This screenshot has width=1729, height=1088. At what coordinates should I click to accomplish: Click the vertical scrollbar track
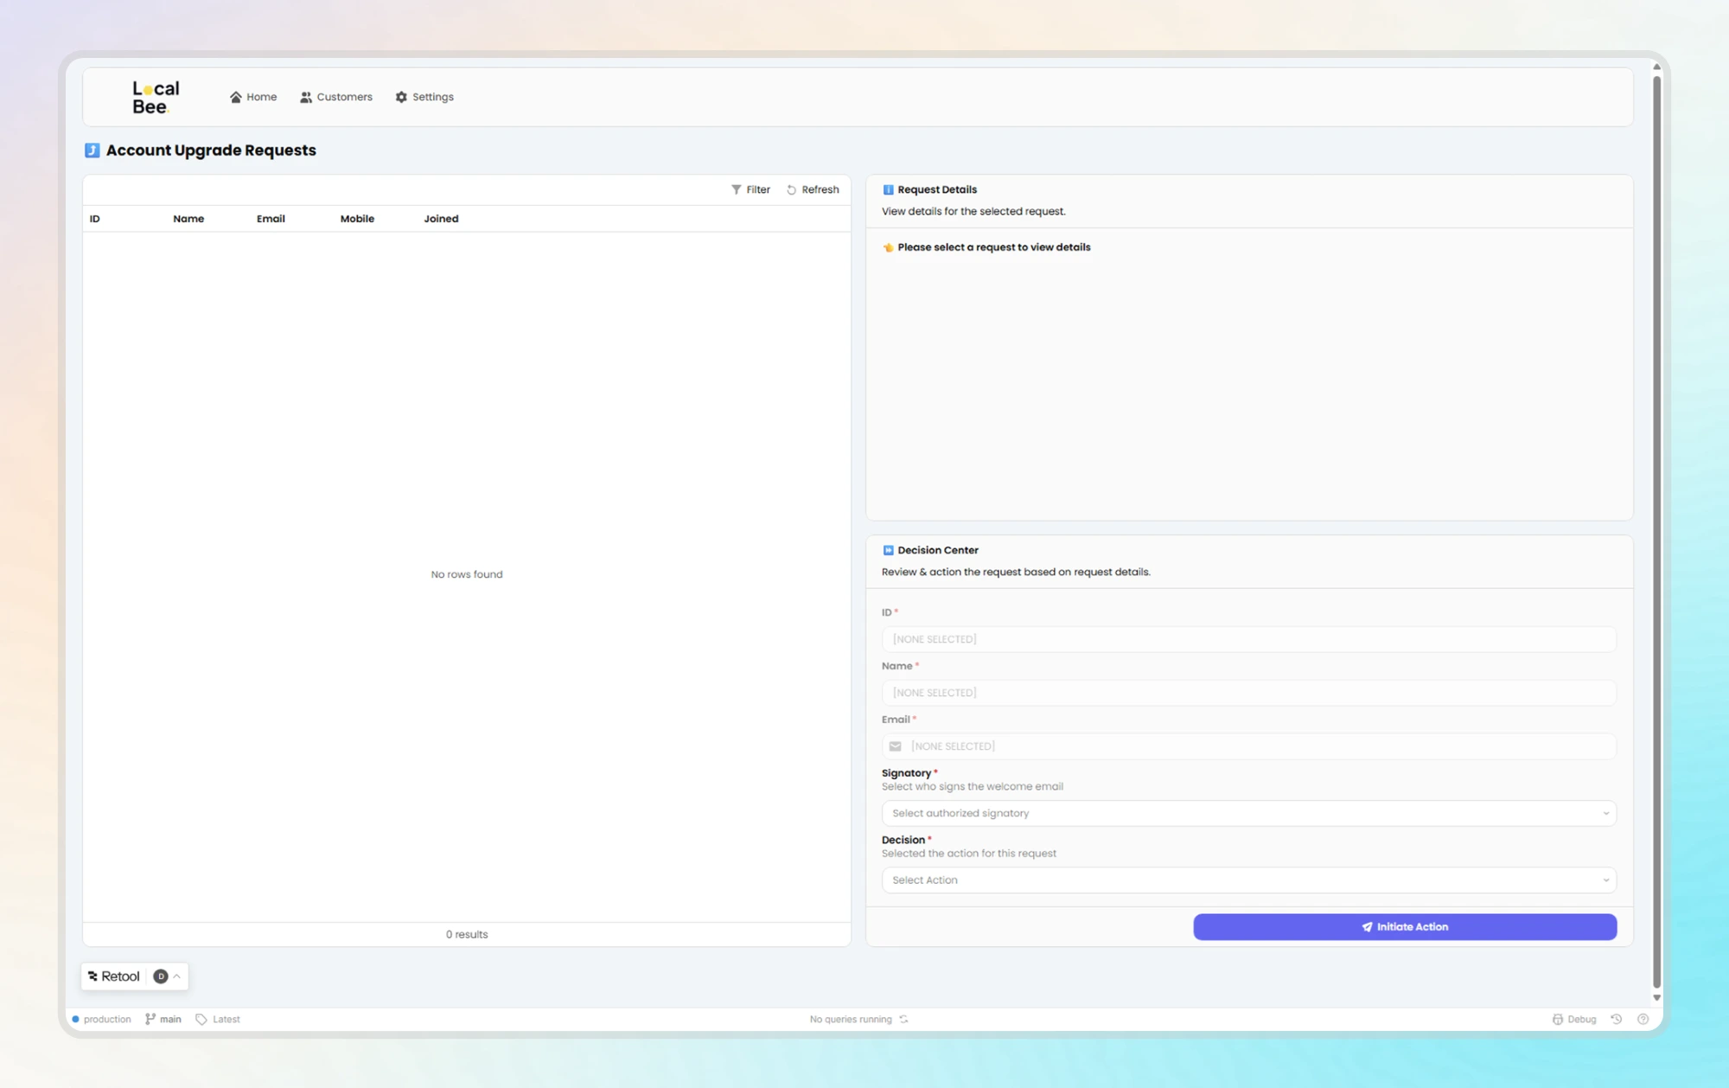pos(1656,532)
